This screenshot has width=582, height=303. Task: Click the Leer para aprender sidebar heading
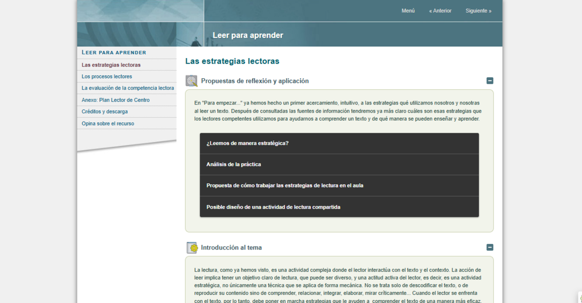(114, 53)
